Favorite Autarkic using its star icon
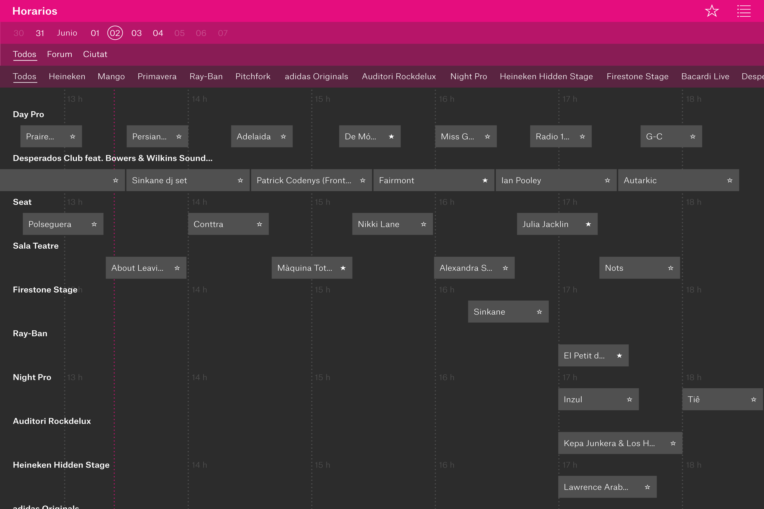This screenshot has width=764, height=509. [730, 180]
